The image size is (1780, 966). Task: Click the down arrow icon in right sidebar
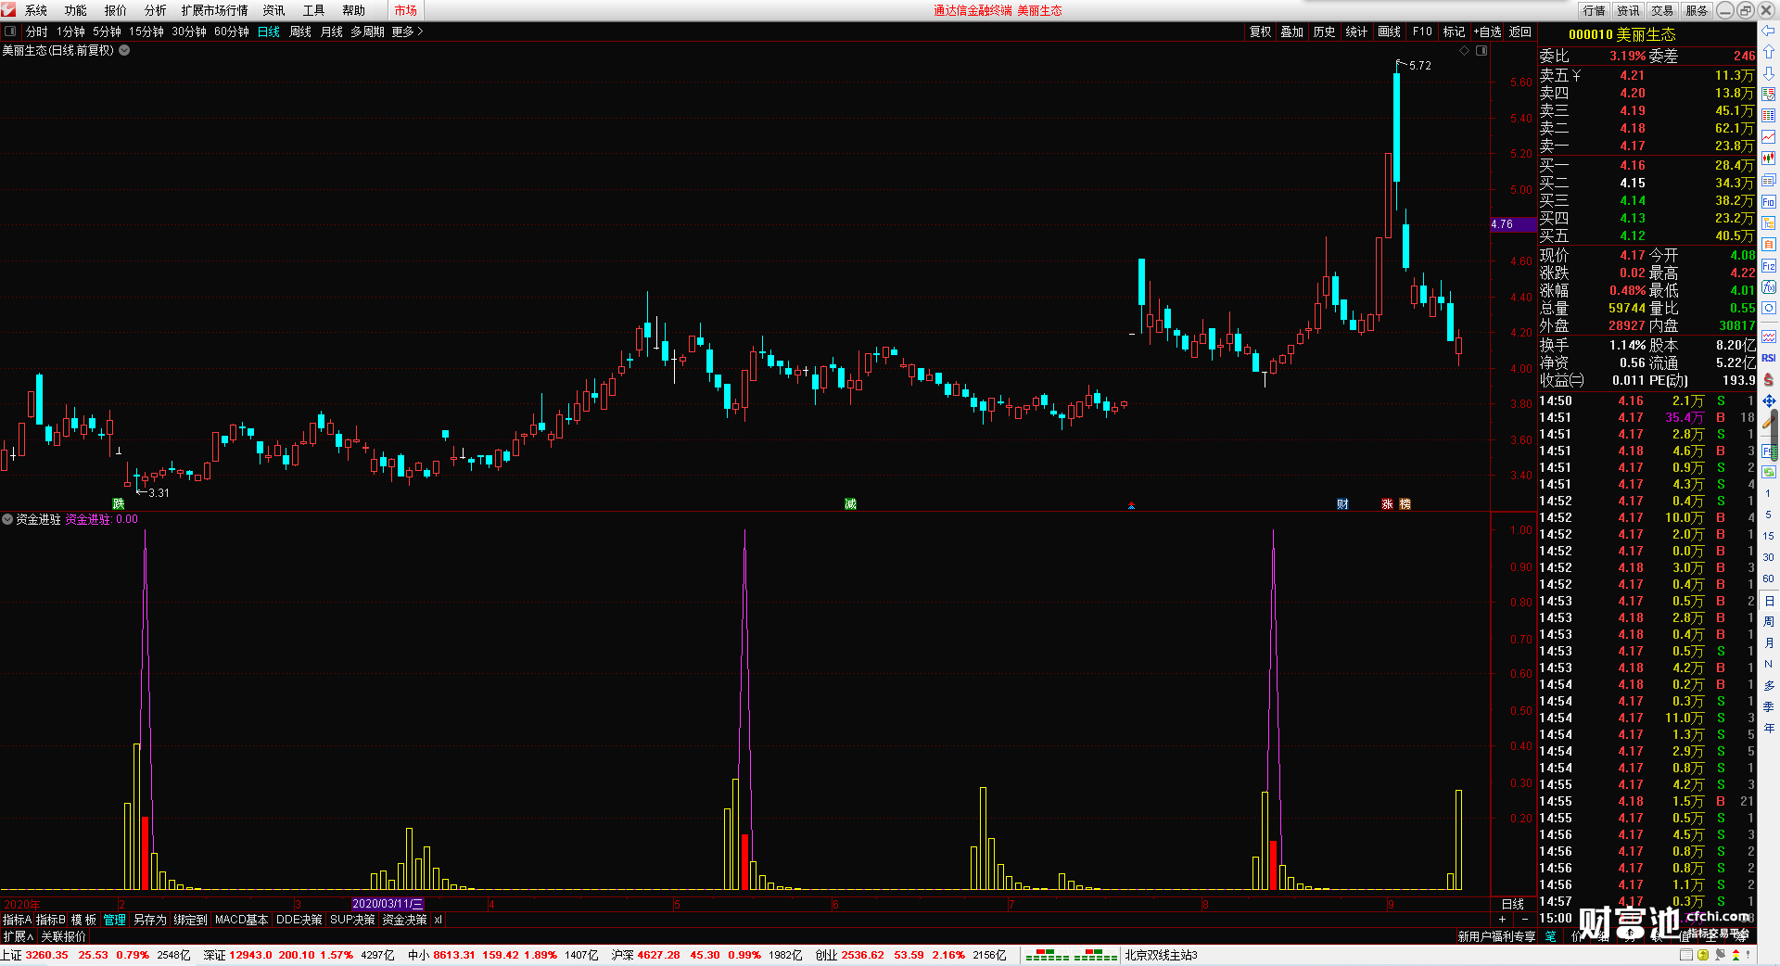pyautogui.click(x=1768, y=72)
